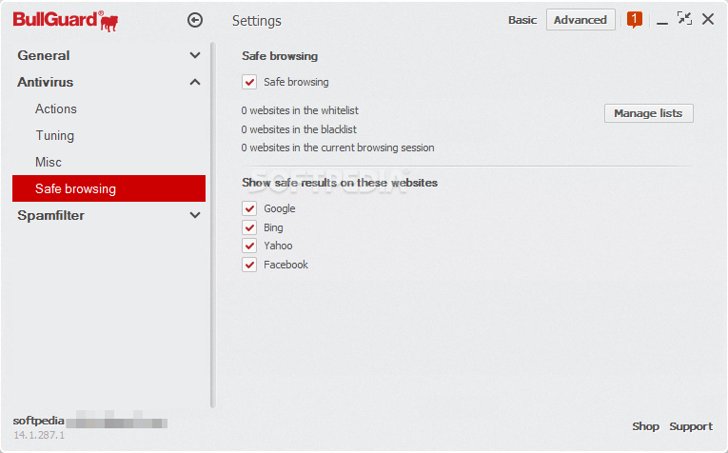Image resolution: width=728 pixels, height=453 pixels.
Task: Close the BullGuard settings window
Action: [x=708, y=19]
